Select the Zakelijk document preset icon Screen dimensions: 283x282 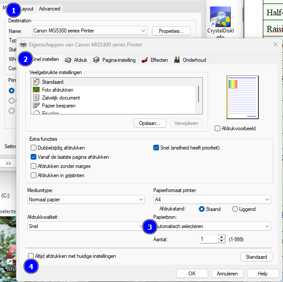[x=36, y=97]
